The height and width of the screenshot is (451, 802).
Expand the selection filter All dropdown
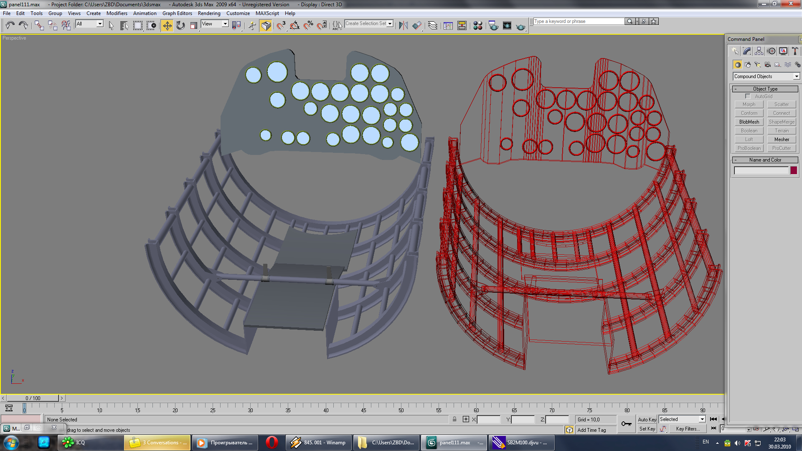(100, 24)
